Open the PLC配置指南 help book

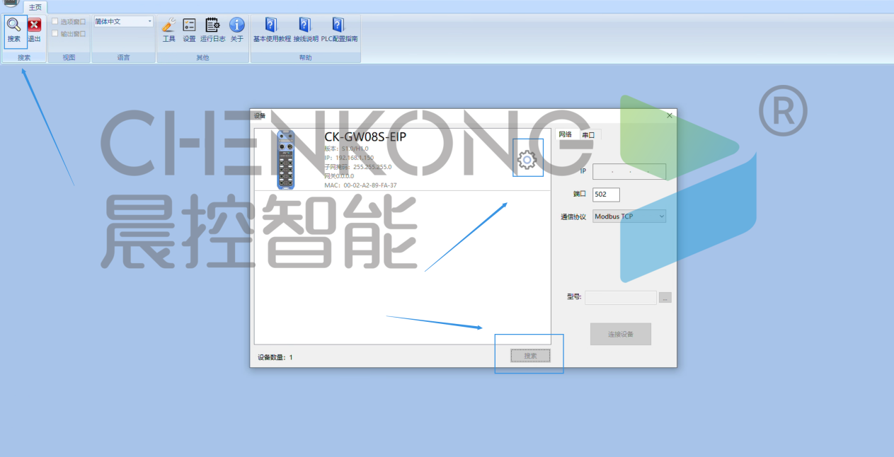(x=338, y=25)
